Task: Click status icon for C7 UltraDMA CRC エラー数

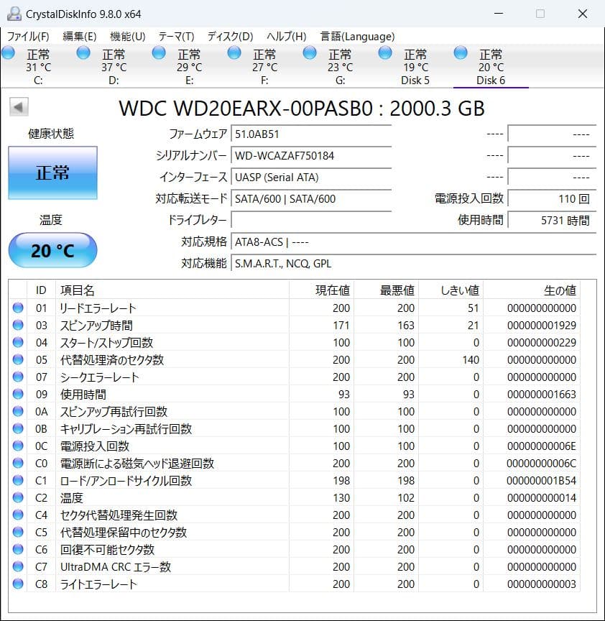Action: (18, 566)
